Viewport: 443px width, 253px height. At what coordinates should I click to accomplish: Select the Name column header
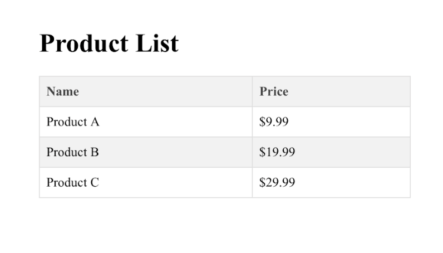click(x=62, y=91)
